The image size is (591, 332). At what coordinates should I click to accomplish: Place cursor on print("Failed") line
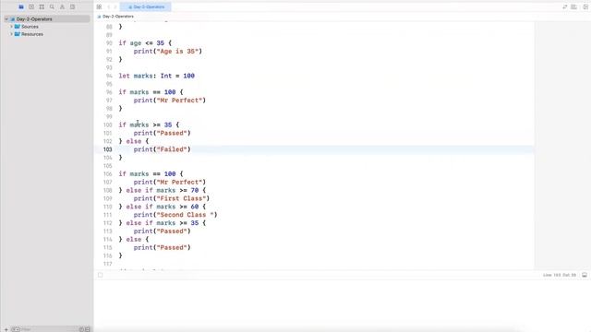tap(163, 149)
